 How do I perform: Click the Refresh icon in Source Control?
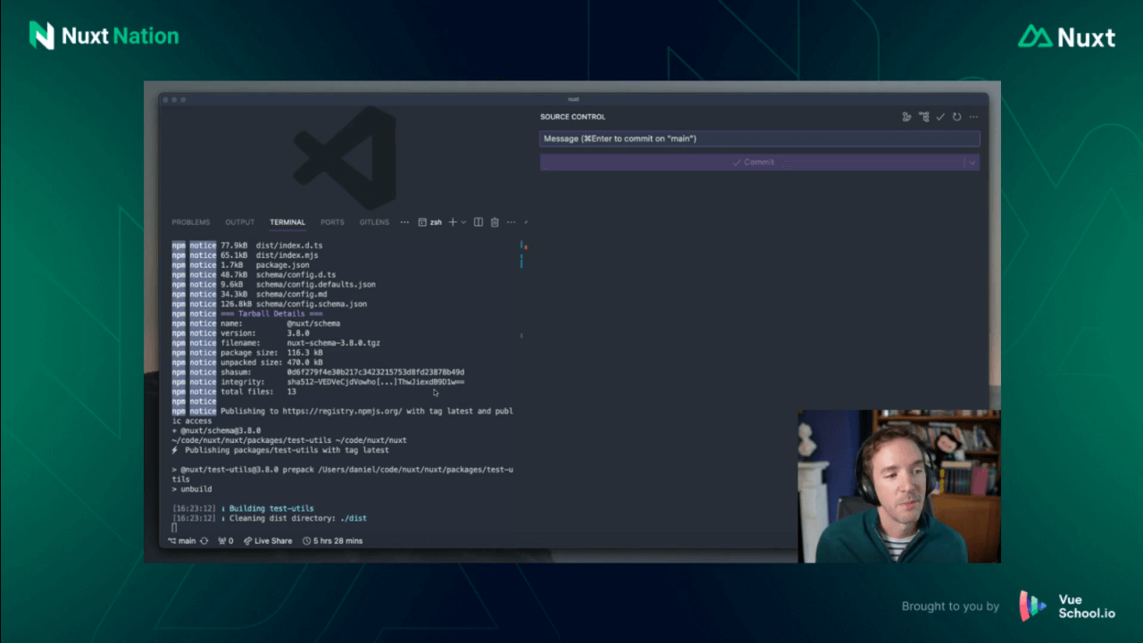(x=956, y=117)
